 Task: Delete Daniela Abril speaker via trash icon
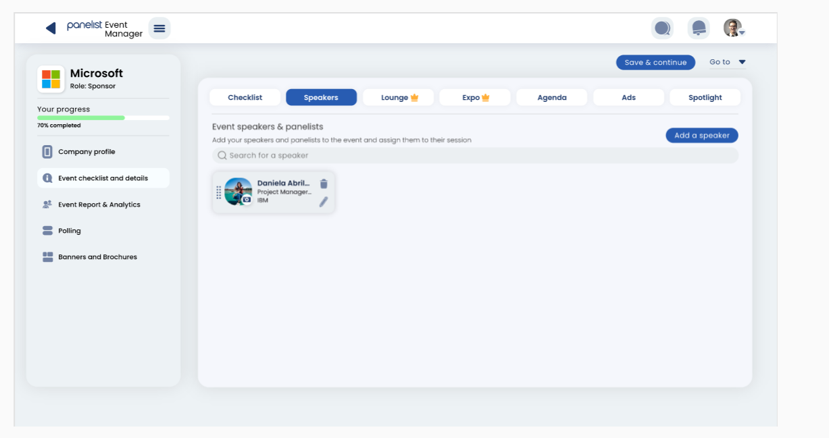pyautogui.click(x=324, y=184)
